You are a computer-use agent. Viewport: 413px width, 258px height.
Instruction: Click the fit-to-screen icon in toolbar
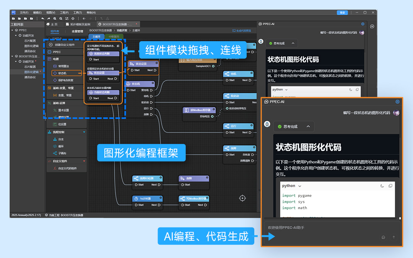pos(67,18)
